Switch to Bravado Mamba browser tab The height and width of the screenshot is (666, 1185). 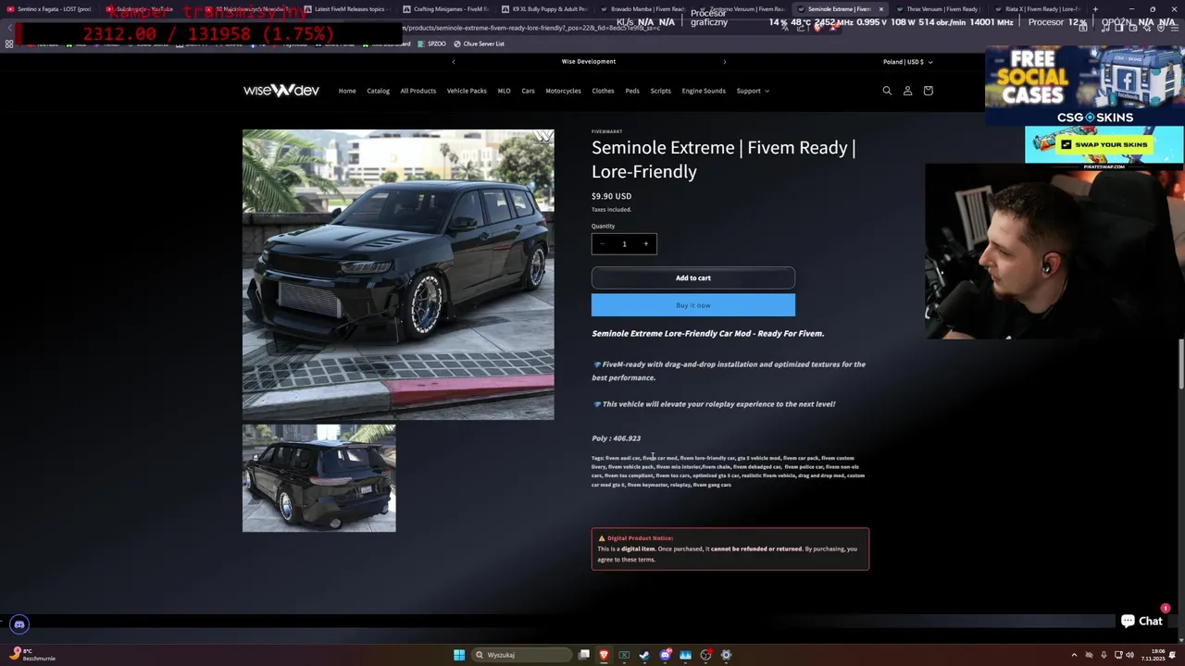click(x=642, y=9)
